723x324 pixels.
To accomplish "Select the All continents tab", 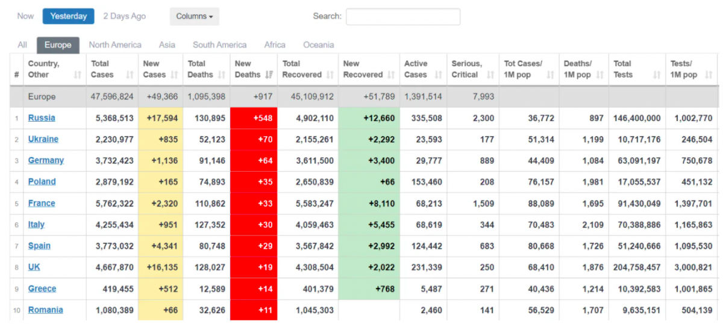I will point(22,45).
